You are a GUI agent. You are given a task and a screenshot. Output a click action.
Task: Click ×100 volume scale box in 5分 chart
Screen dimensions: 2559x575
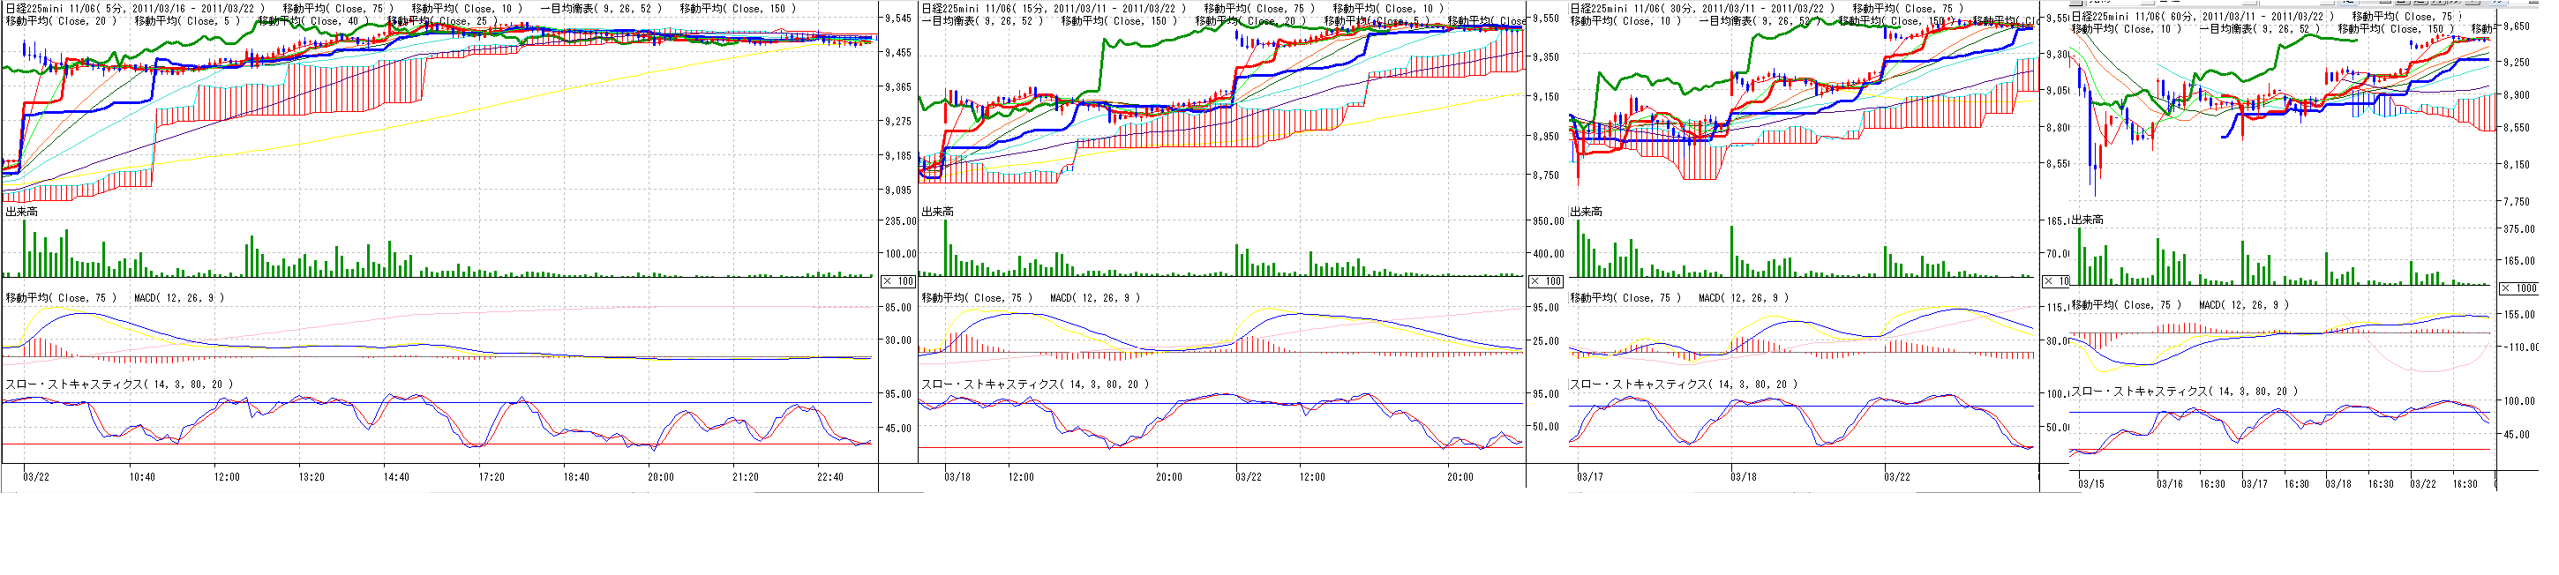[x=899, y=282]
